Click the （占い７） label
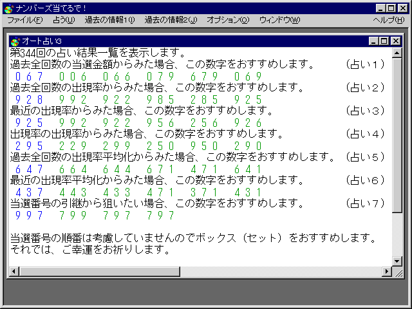 coord(365,203)
